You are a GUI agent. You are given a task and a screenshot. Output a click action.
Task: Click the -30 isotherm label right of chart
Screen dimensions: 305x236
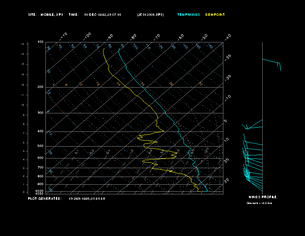click(228, 57)
